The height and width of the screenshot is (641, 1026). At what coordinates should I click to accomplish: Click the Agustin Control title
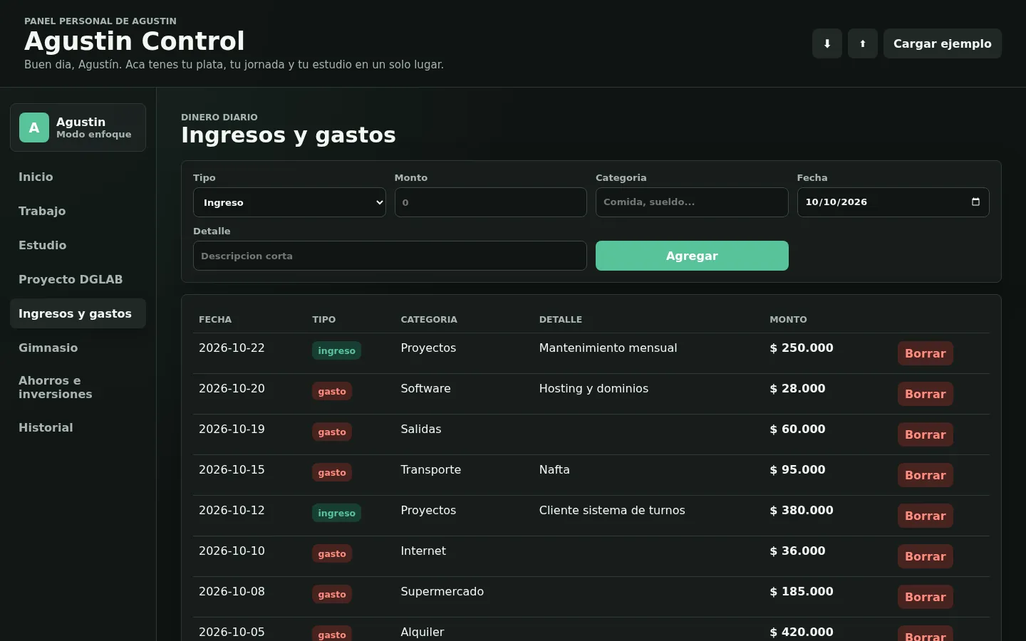pyautogui.click(x=135, y=41)
